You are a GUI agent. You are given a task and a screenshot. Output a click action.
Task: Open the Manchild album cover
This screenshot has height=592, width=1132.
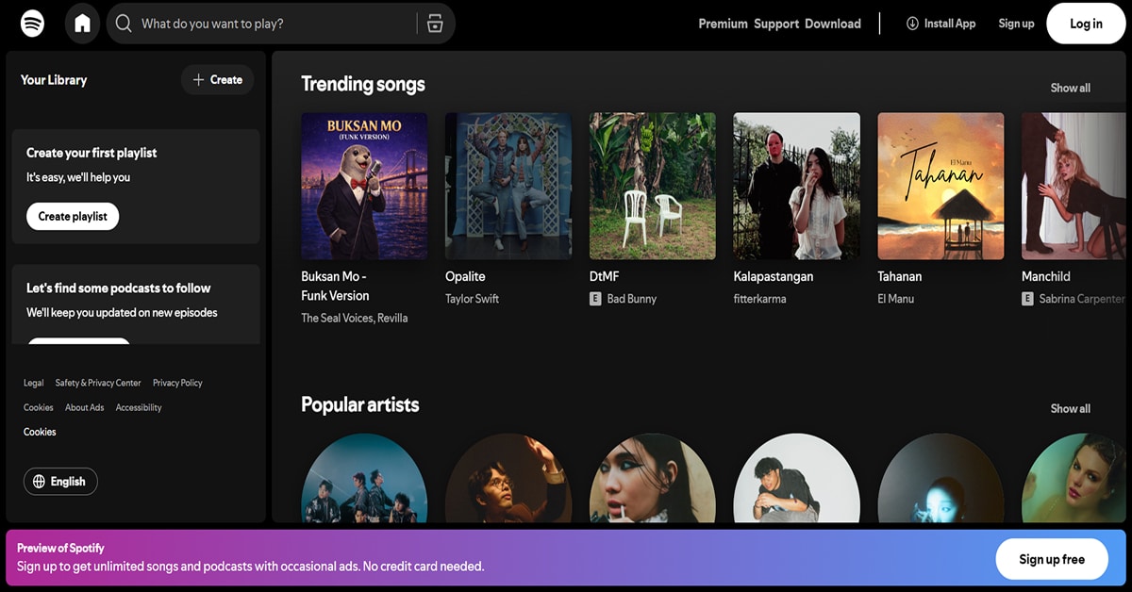[x=1074, y=186]
